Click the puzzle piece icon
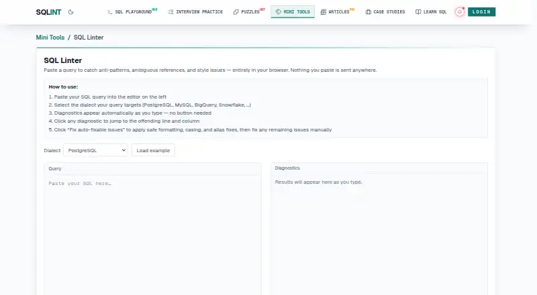Viewport: 537px width, 295px height. [236, 12]
